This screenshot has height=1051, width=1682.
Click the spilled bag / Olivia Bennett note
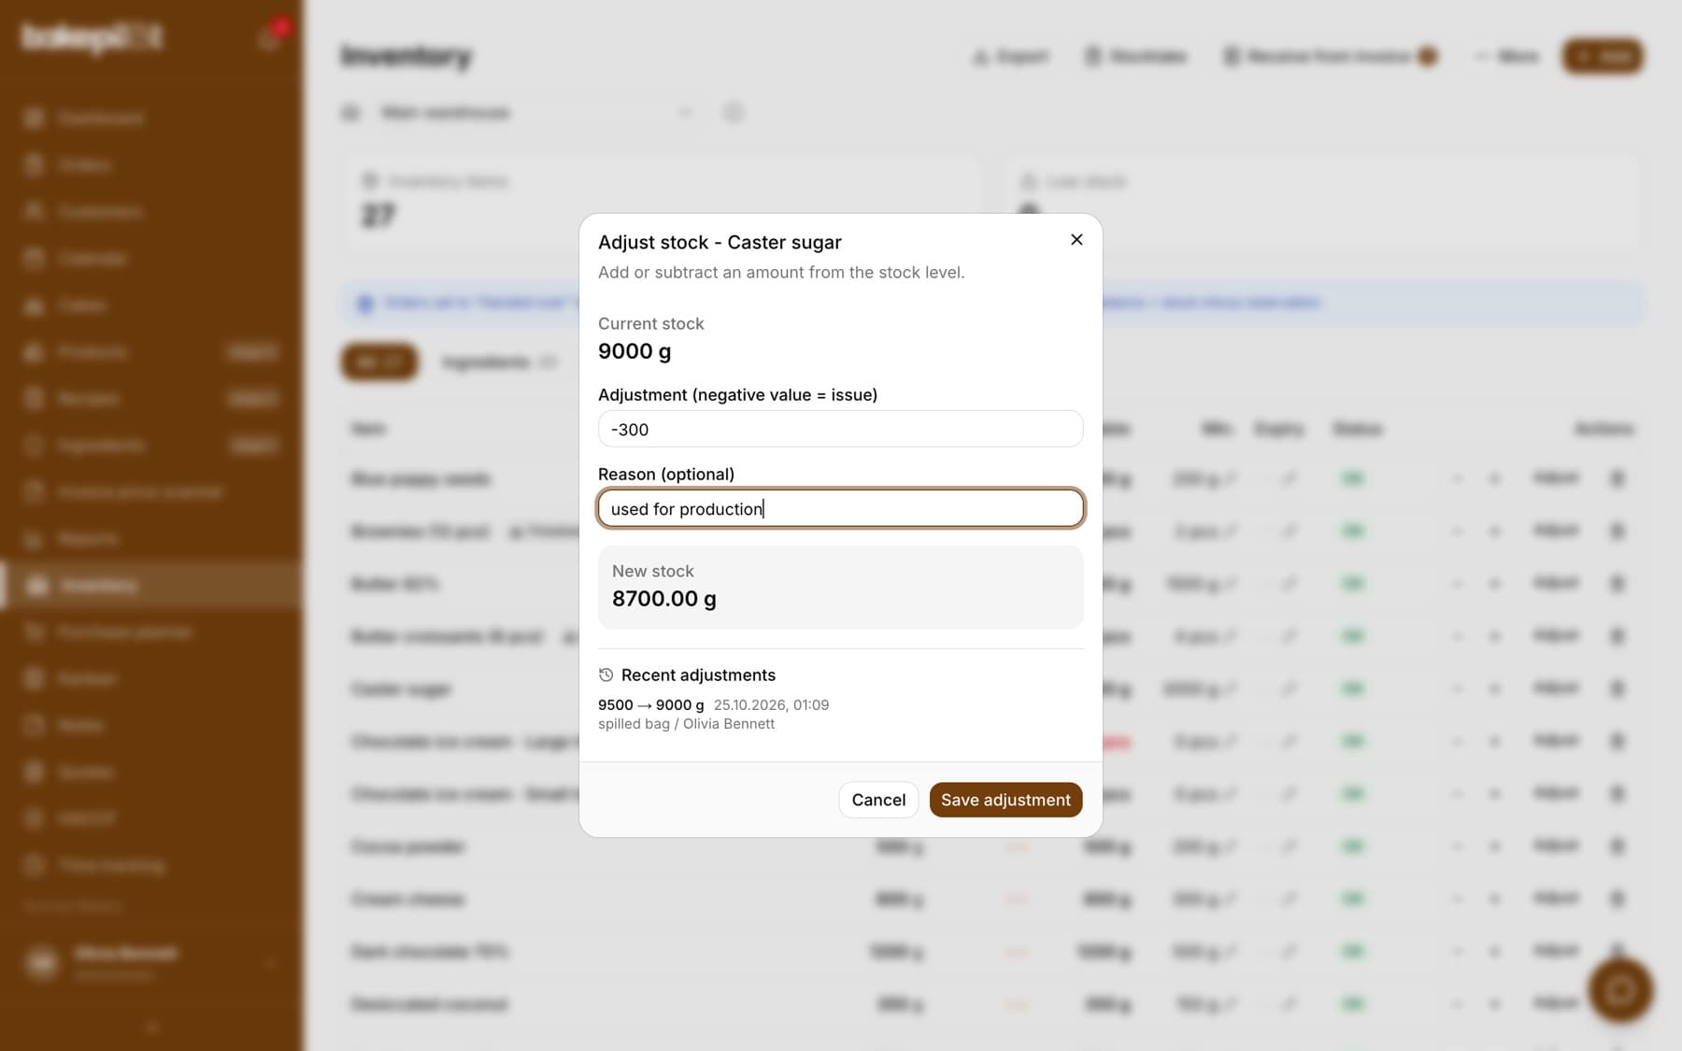pyautogui.click(x=686, y=724)
